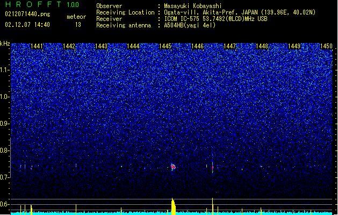
Task: Click the Receiver field label
Action: (x=109, y=19)
